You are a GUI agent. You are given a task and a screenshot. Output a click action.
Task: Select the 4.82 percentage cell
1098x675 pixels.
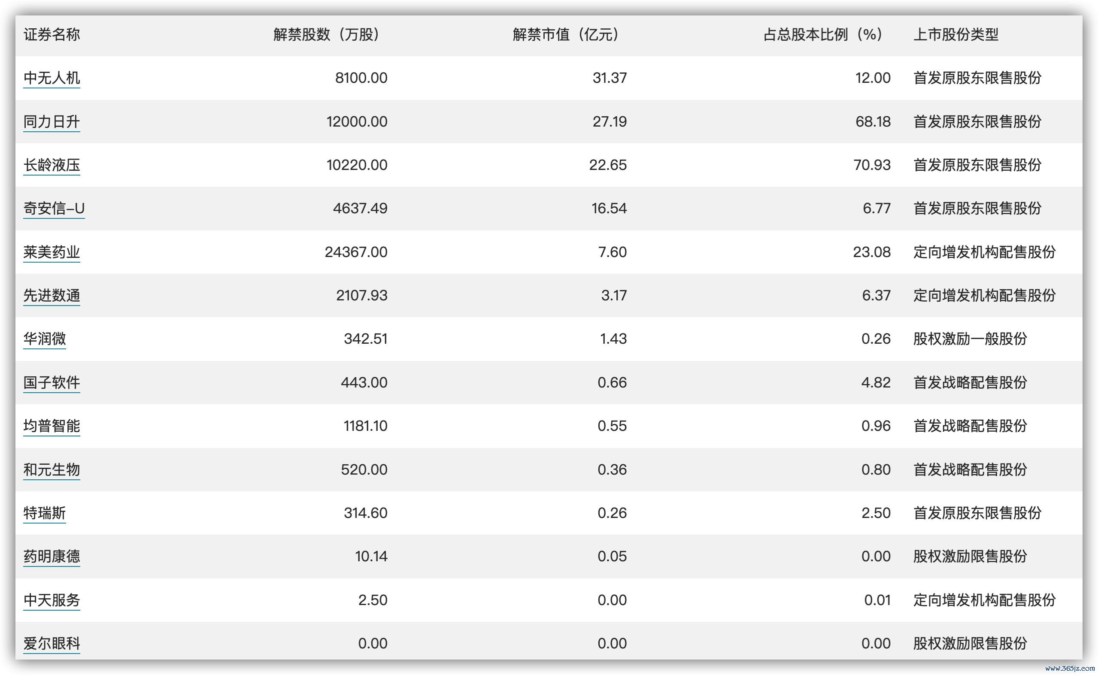pos(876,383)
